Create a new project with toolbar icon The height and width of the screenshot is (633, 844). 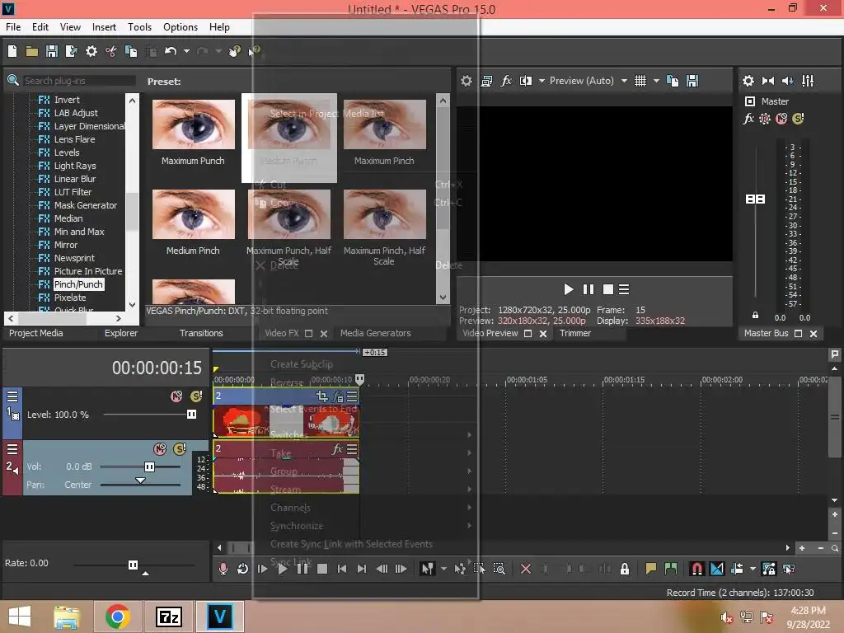click(x=12, y=51)
